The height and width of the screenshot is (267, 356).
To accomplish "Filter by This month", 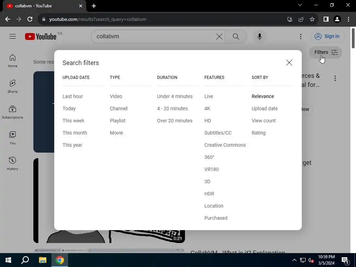I will pyautogui.click(x=75, y=133).
